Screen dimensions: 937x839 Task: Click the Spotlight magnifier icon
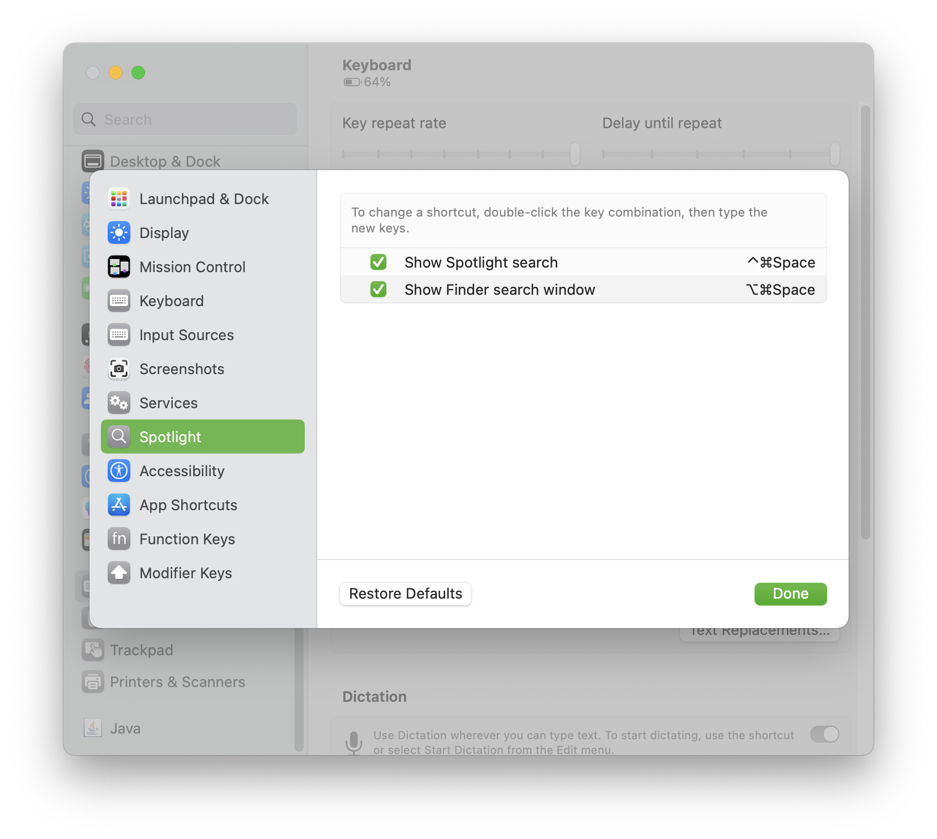pos(119,437)
